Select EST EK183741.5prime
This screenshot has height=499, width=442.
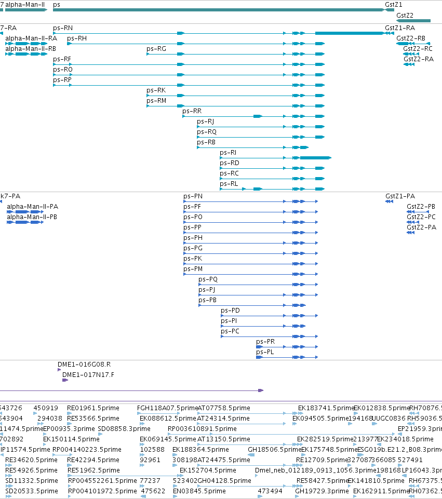(301, 413)
